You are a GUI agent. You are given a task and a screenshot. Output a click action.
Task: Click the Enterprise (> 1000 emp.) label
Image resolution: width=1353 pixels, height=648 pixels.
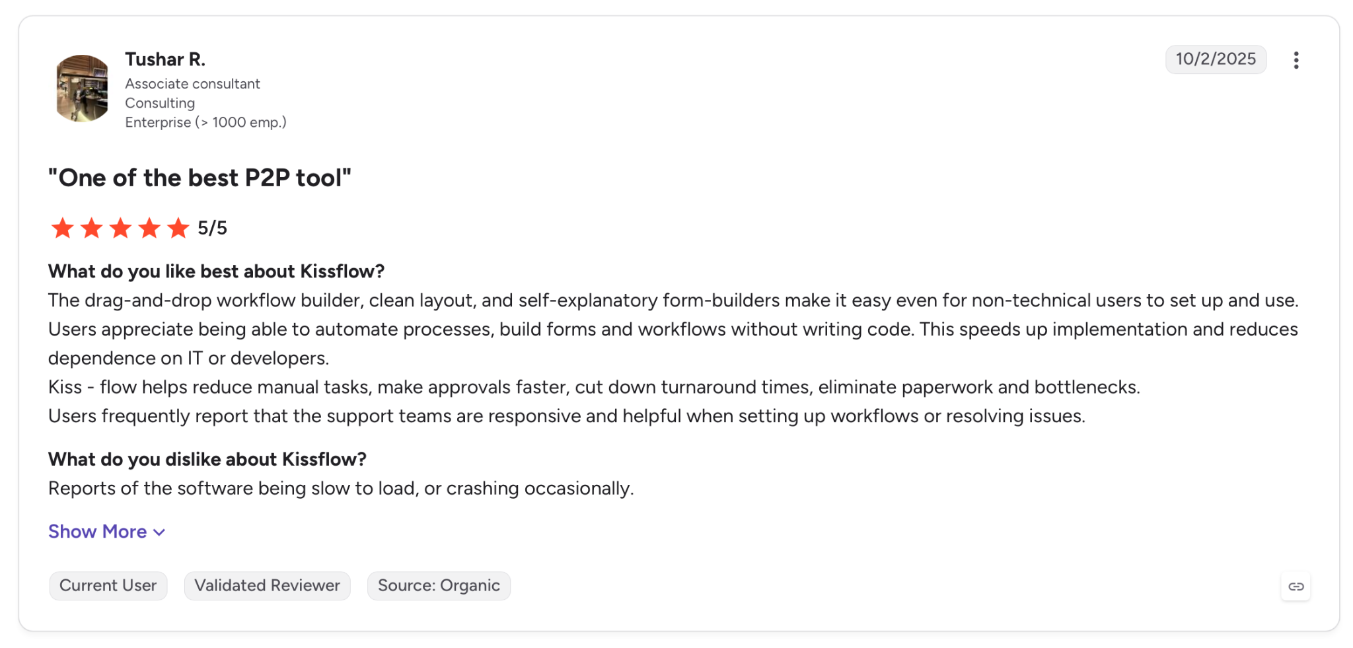(205, 122)
